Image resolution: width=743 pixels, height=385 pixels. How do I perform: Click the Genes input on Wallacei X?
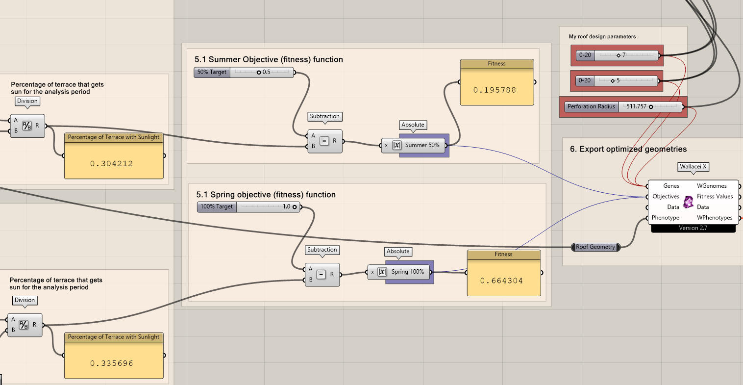coord(671,186)
